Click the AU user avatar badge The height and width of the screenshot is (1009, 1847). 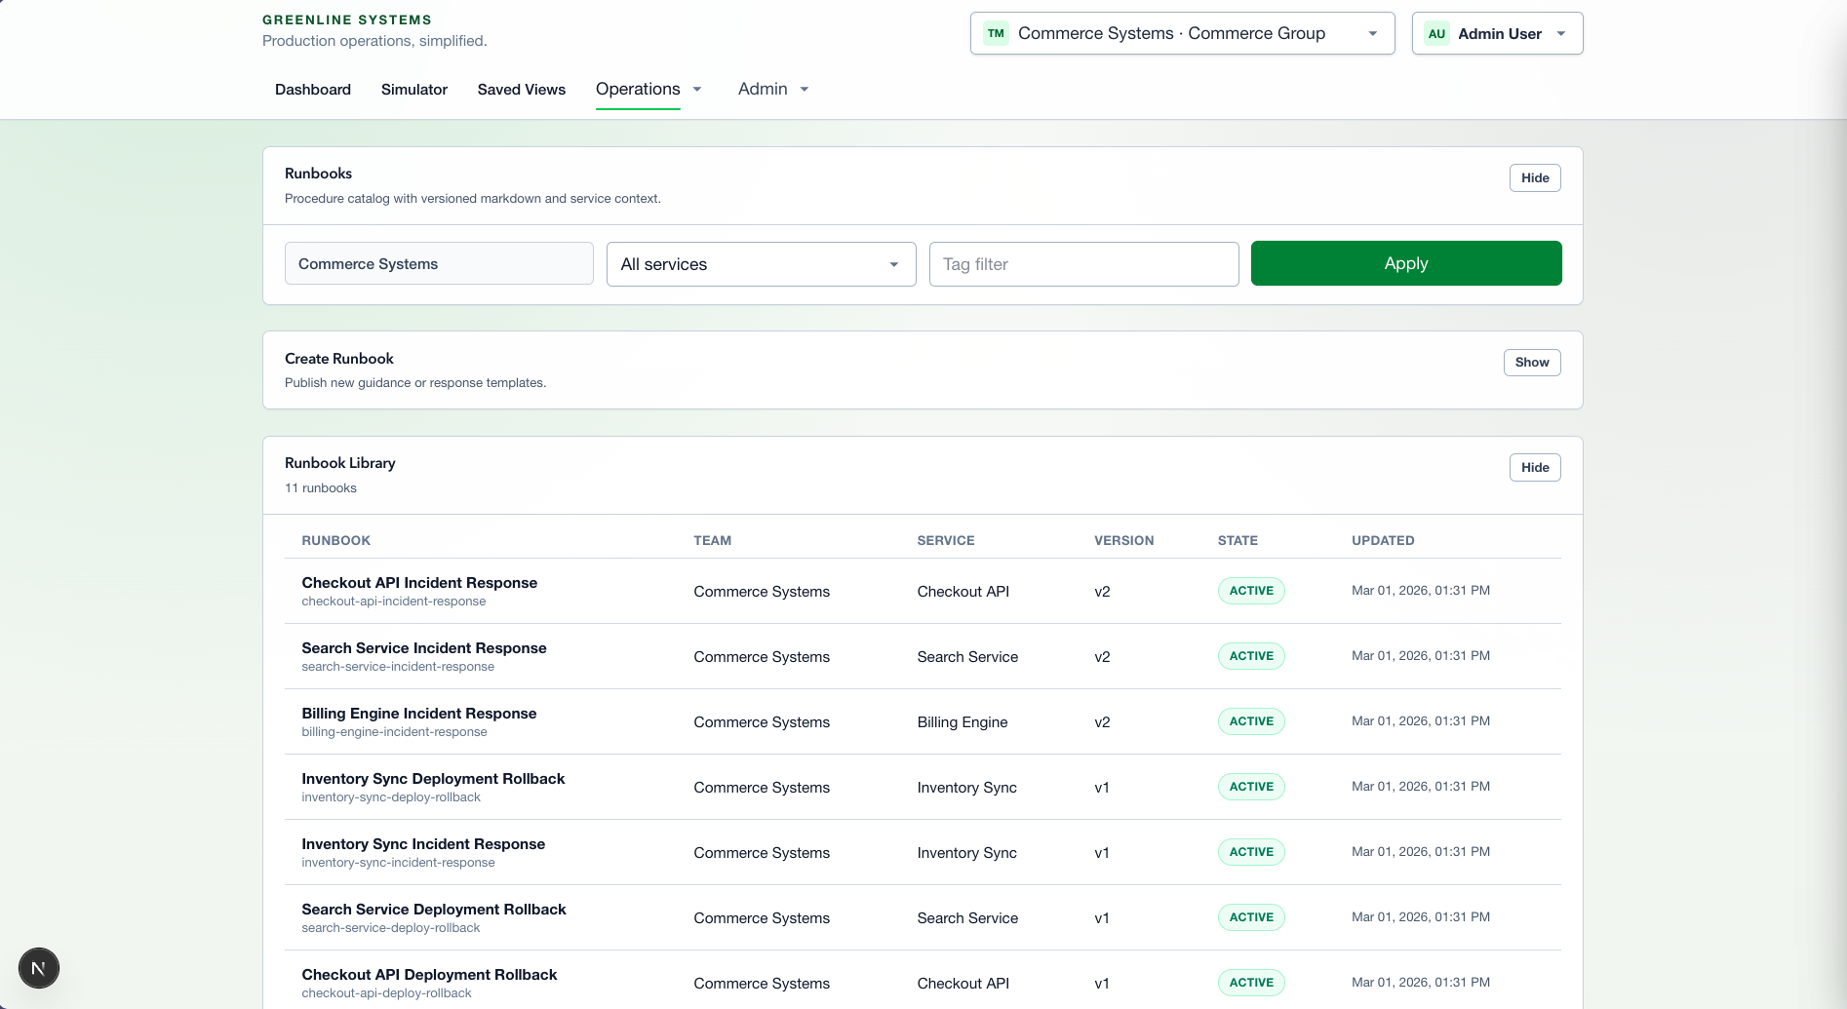point(1436,33)
